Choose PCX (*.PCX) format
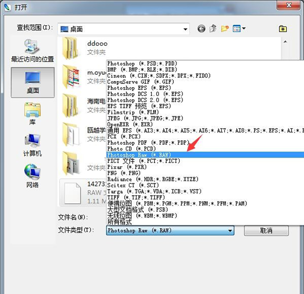 [x=205, y=137]
